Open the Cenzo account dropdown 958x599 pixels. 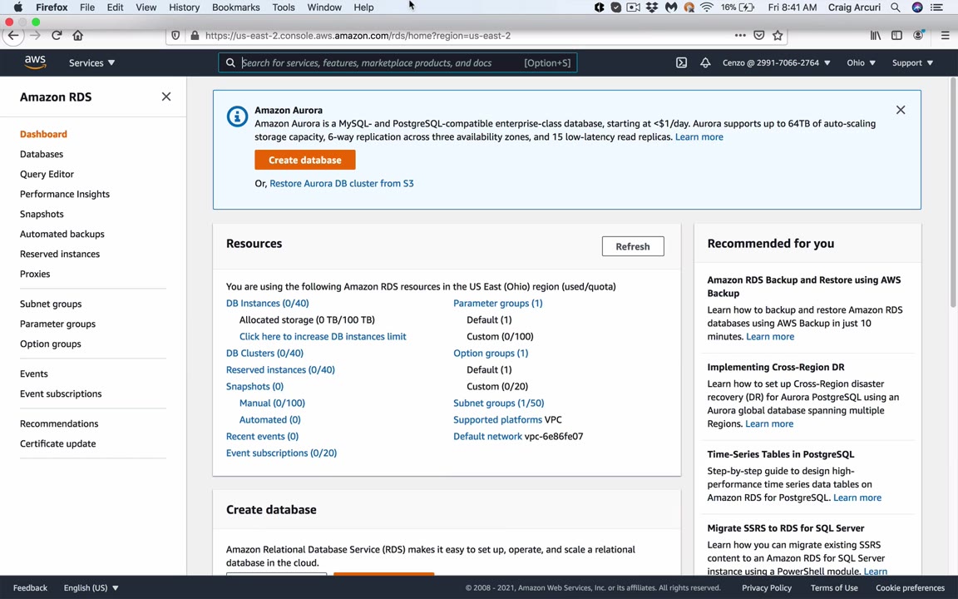coord(776,62)
